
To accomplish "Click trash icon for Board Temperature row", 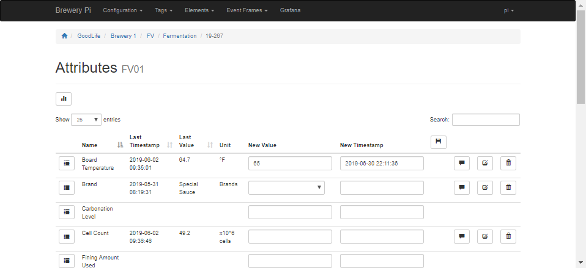I will (x=508, y=163).
